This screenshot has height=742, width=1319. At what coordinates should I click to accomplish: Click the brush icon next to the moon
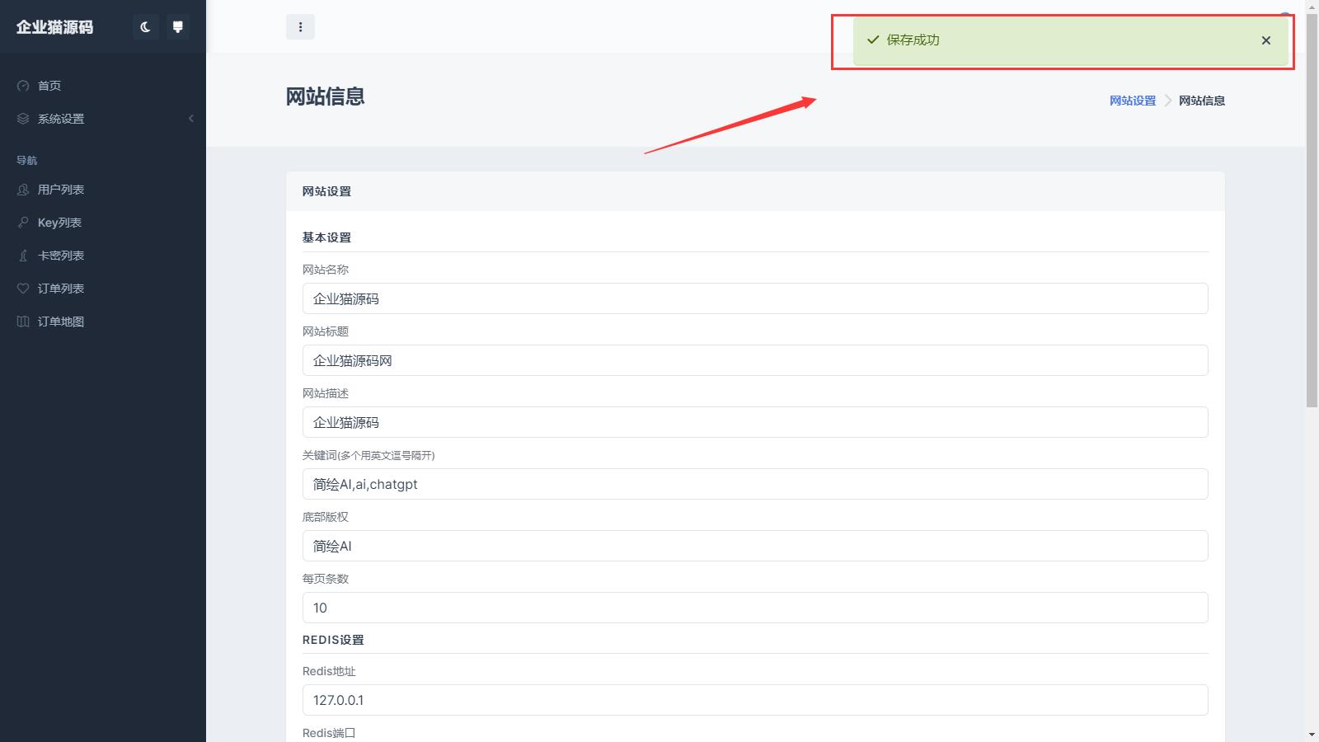point(177,27)
